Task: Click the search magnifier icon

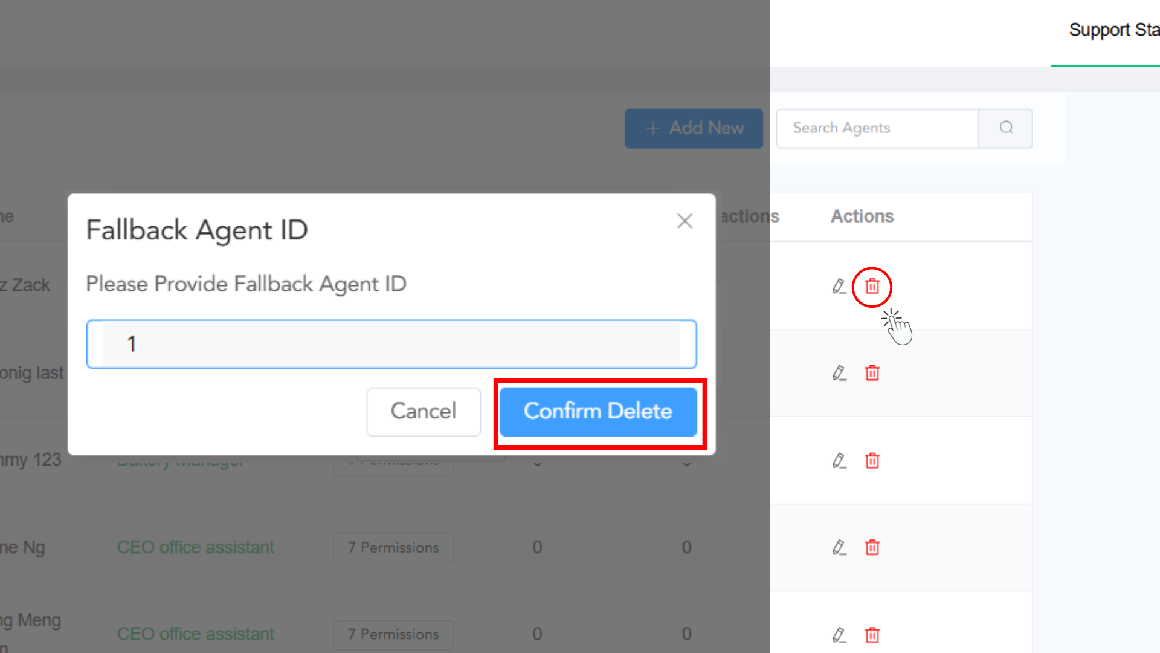Action: [1006, 128]
